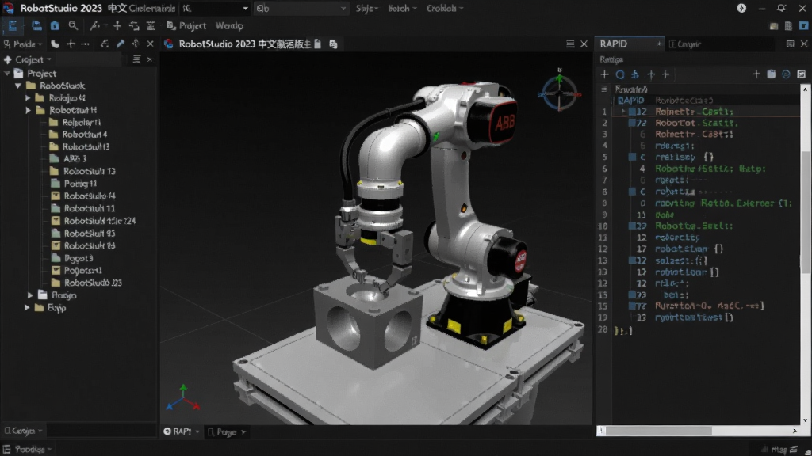The image size is (812, 456).
Task: Click the rightmost icon in the RAPID toolbar
Action: coord(801,74)
